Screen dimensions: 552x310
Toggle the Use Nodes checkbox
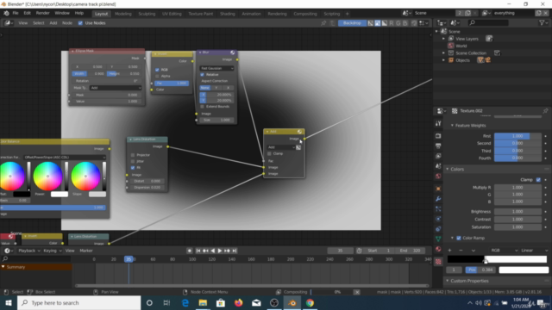tap(80, 23)
